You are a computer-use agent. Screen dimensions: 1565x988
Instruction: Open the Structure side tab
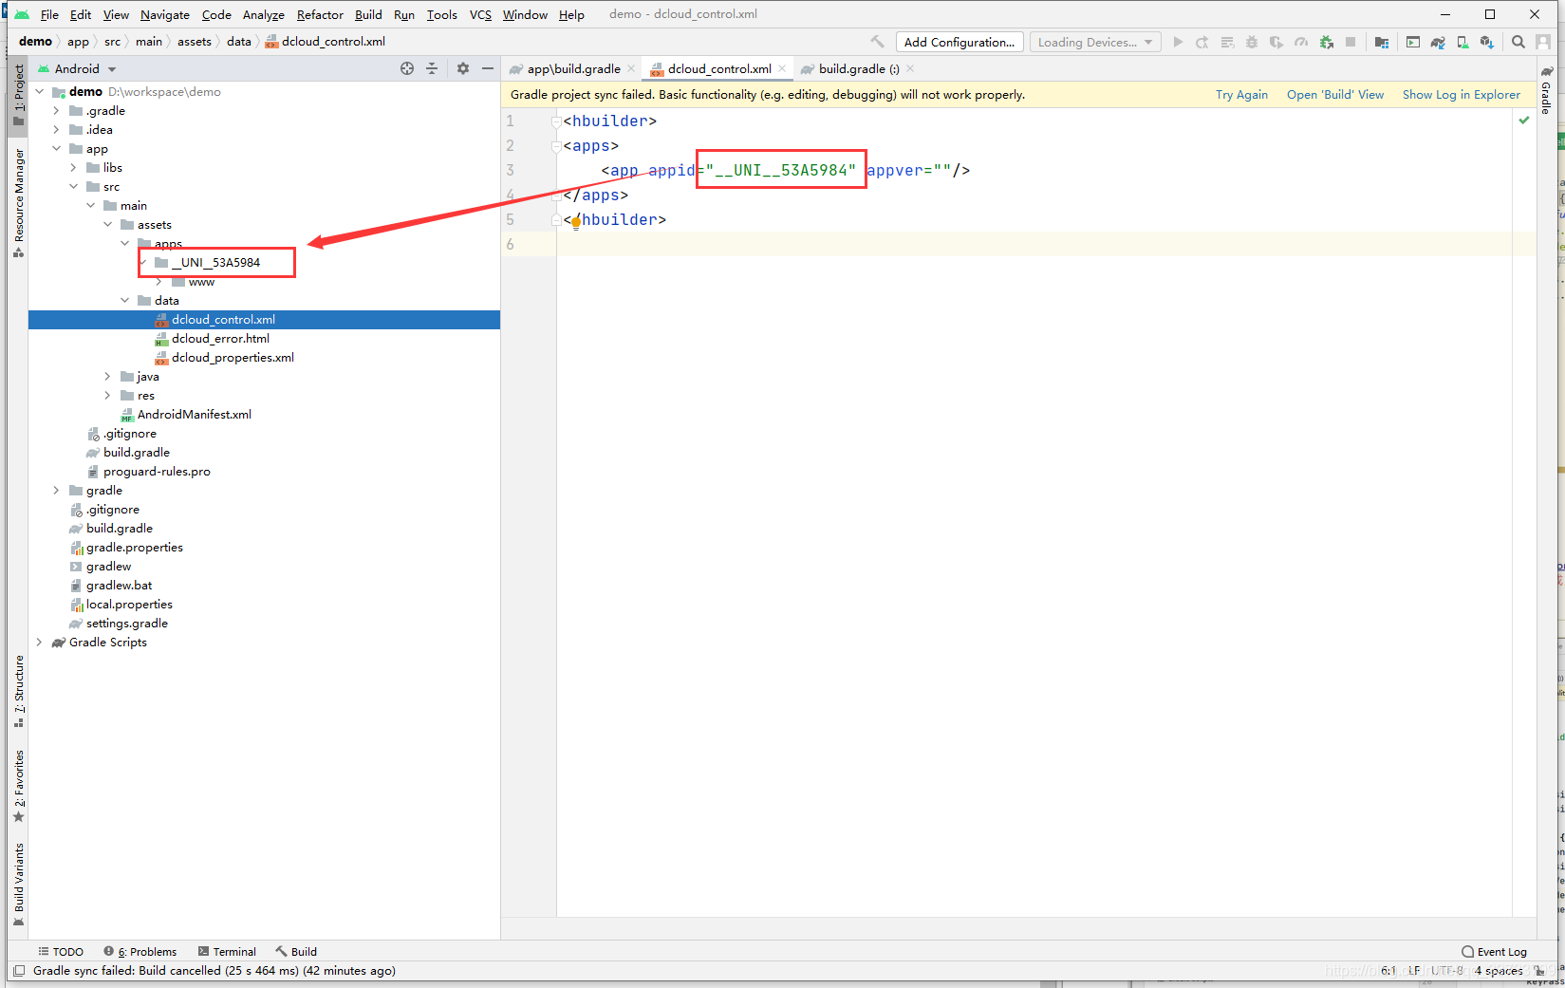tap(18, 691)
